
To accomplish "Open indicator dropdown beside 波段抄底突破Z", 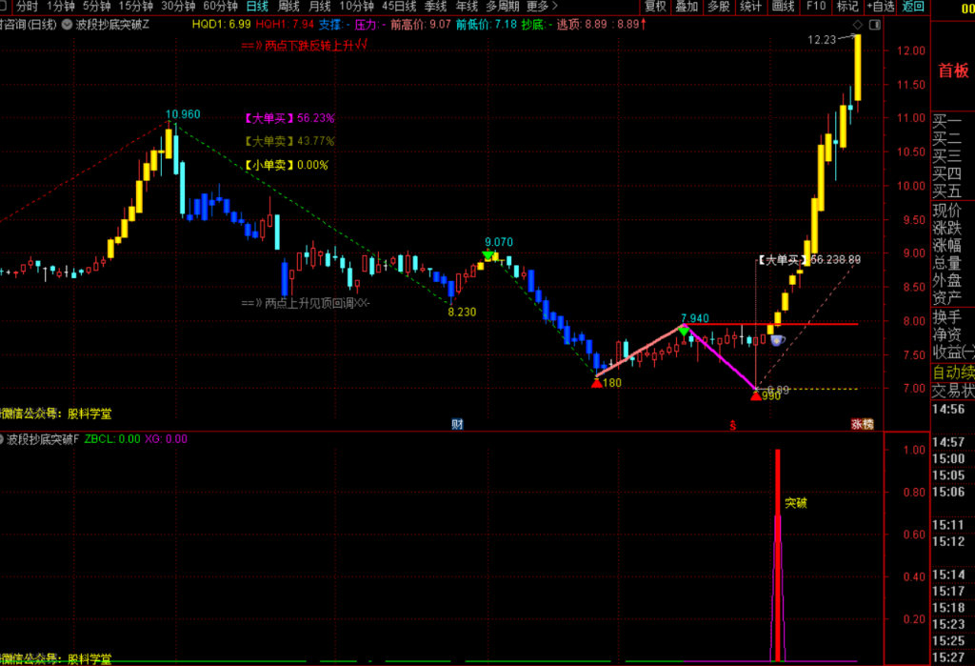I will (x=67, y=25).
